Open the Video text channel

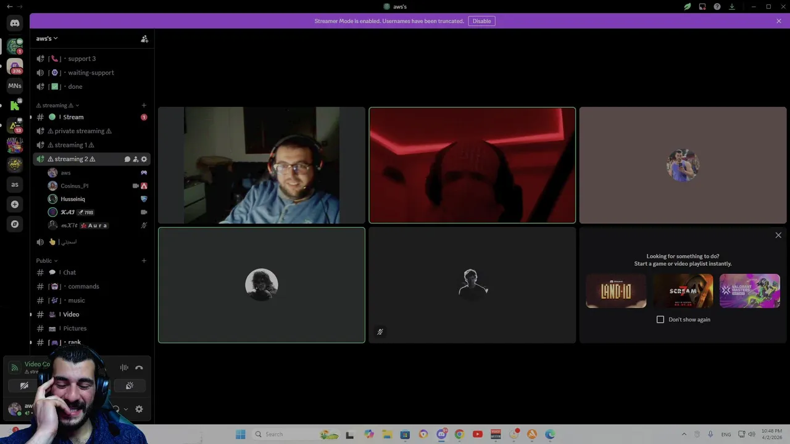91,314
